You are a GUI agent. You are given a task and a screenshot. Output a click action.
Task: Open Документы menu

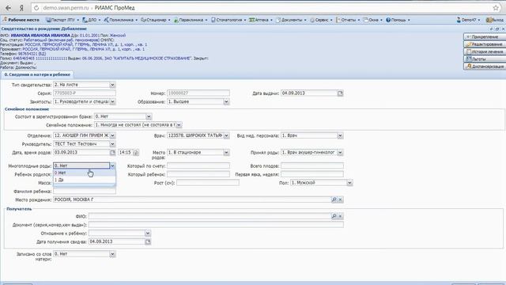coord(291,20)
